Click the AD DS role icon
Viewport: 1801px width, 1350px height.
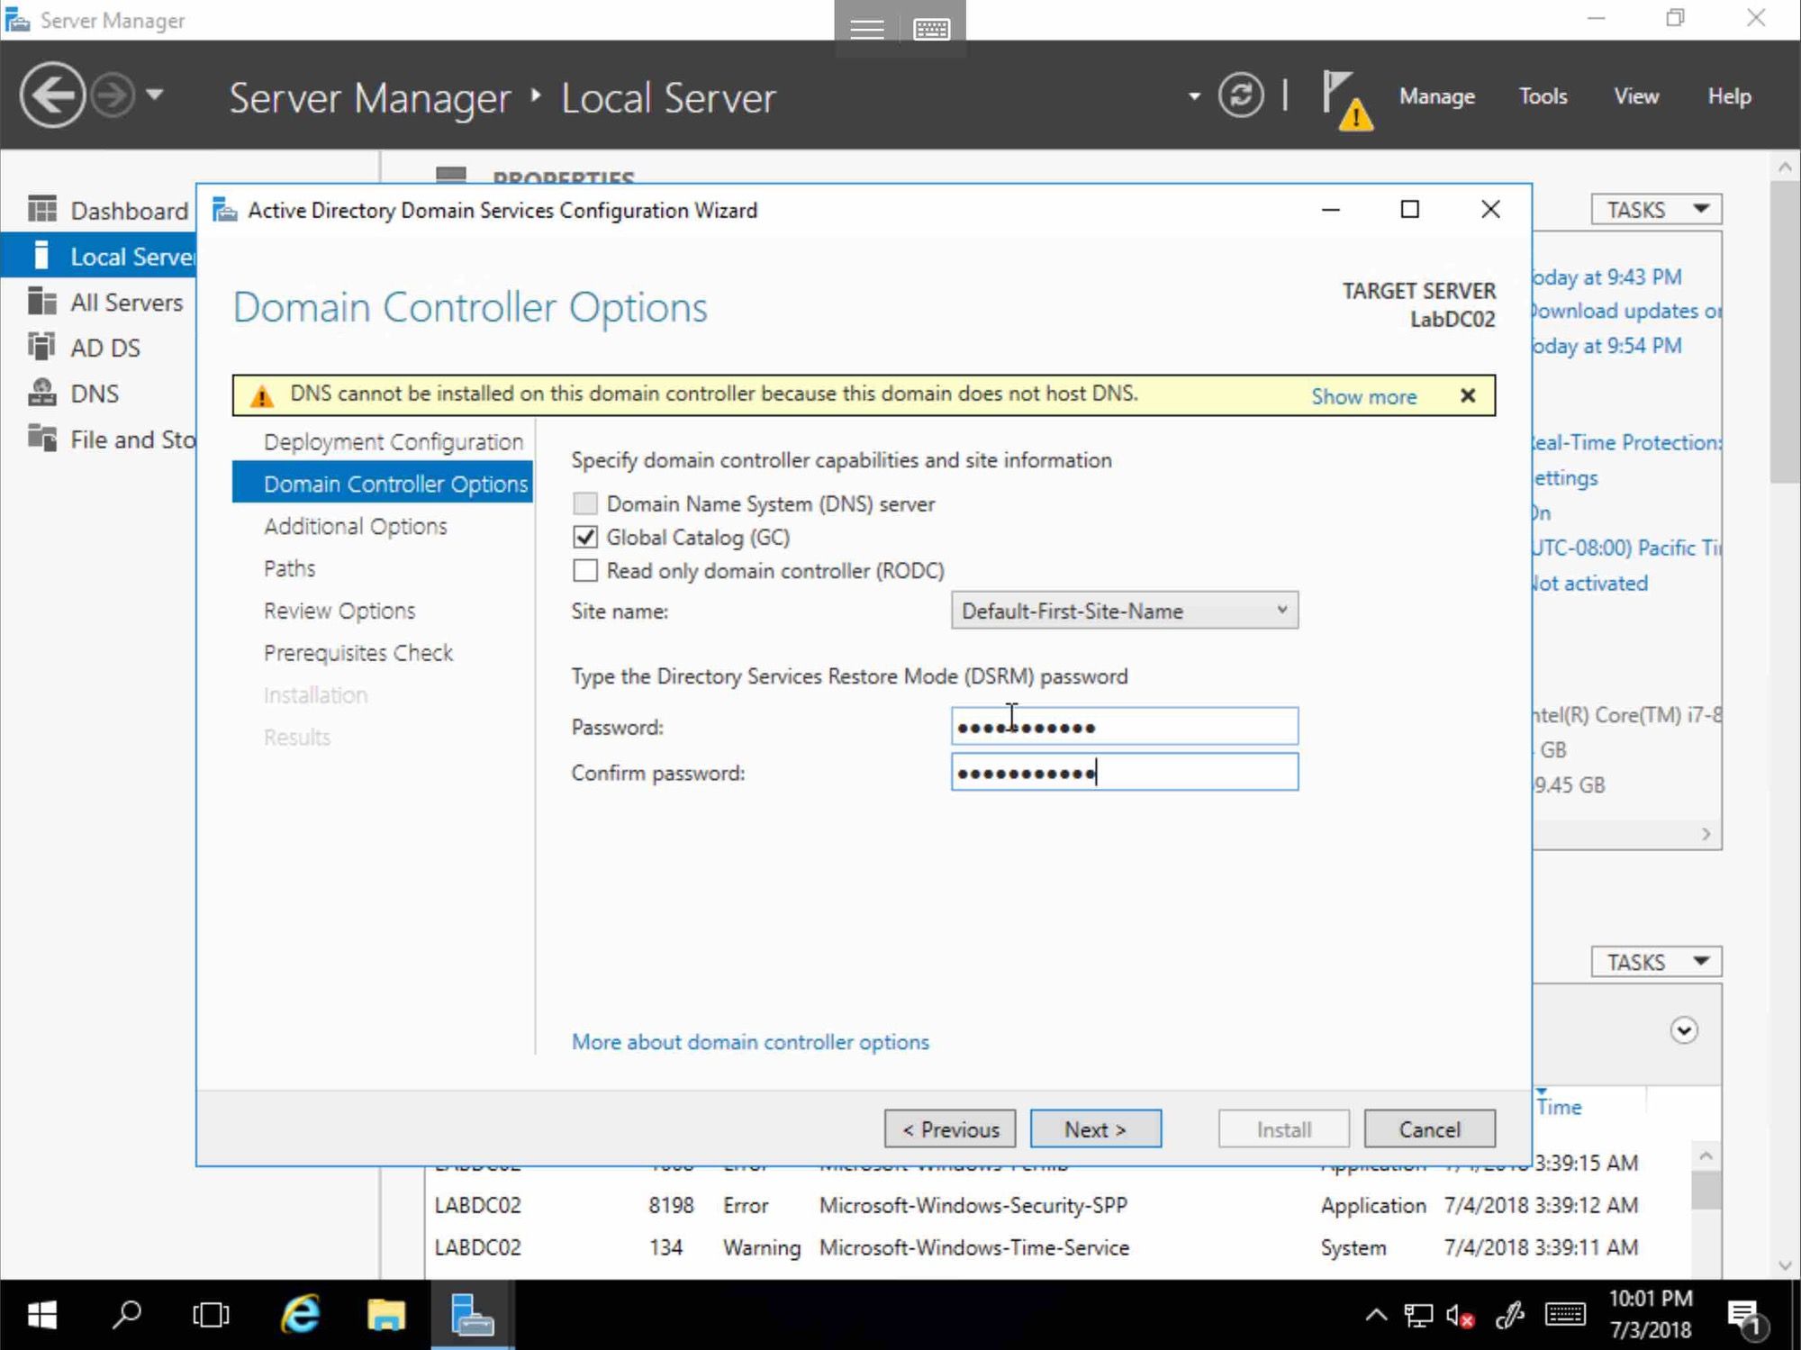(x=41, y=347)
